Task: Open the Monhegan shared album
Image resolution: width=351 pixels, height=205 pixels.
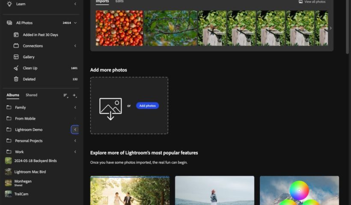Action: coord(23,183)
